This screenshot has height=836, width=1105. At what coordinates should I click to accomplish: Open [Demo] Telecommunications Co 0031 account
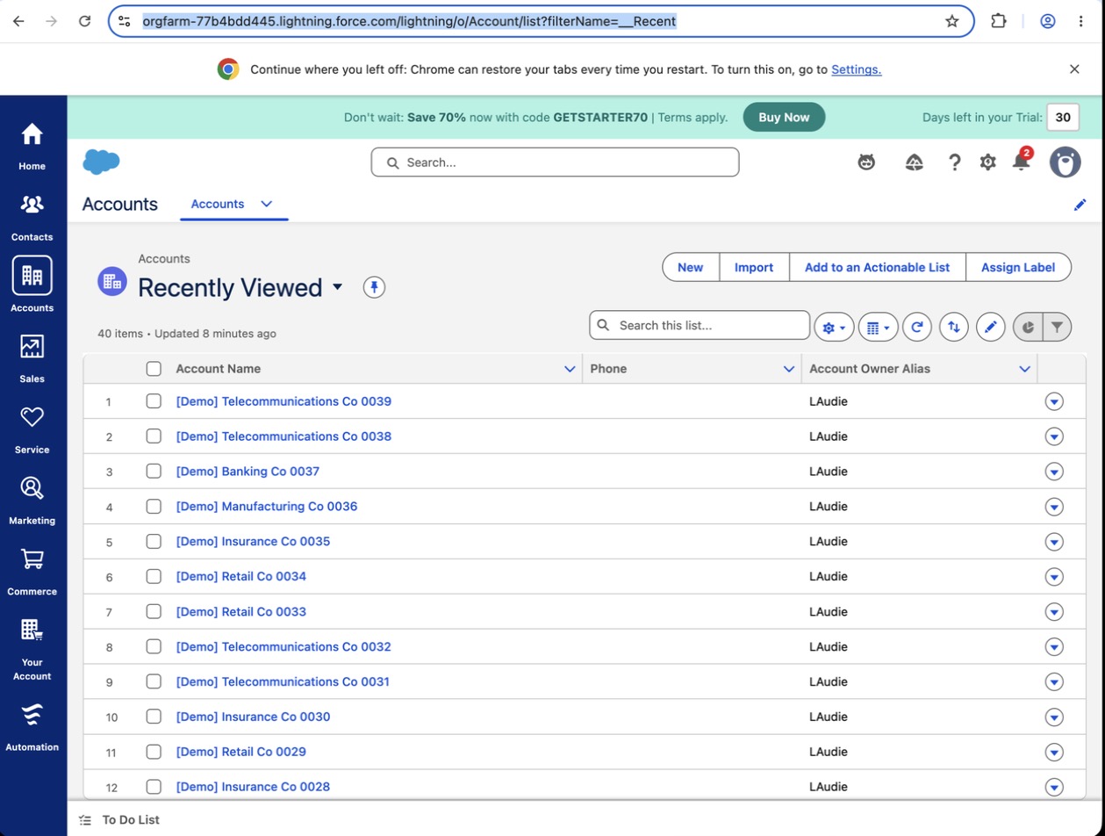283,681
